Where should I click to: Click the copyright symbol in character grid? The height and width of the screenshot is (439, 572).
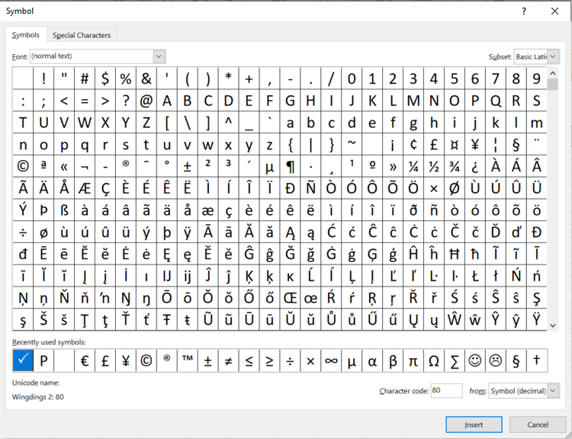click(23, 167)
